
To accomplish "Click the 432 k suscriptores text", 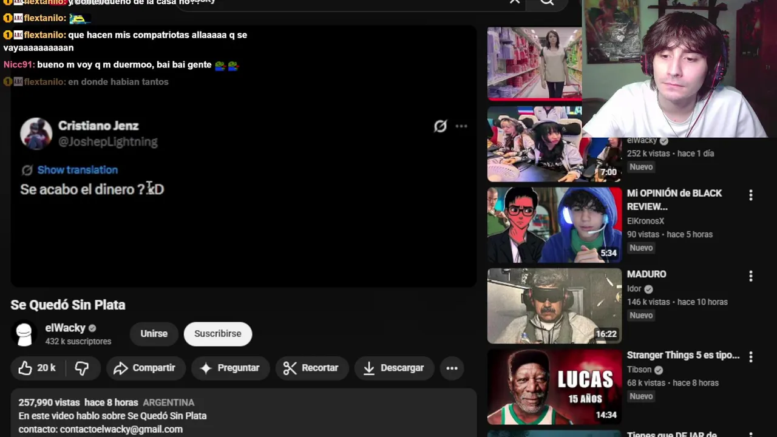I will [78, 341].
